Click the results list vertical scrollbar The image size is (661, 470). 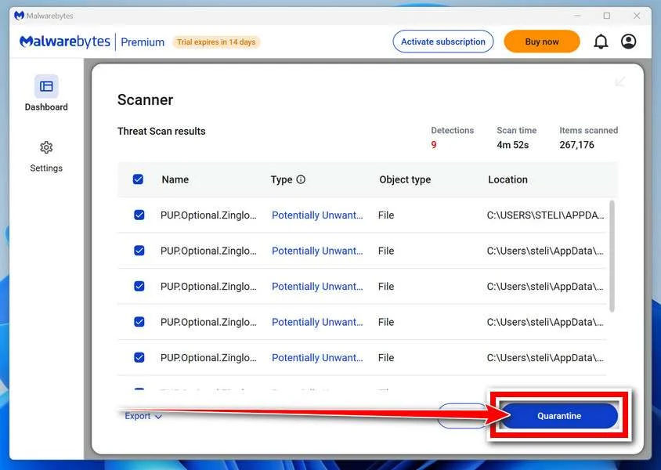612,256
